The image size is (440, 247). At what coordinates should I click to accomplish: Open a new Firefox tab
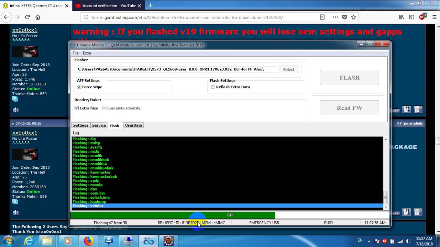click(150, 5)
